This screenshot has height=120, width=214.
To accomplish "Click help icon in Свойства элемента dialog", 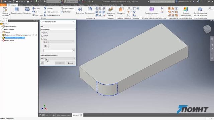I will (42, 63).
